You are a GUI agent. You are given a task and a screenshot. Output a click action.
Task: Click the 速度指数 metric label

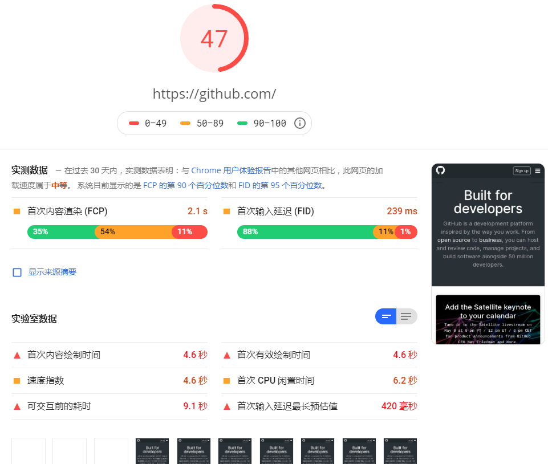click(46, 381)
